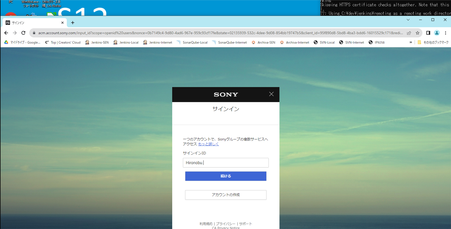Open the Archiva-SEN bookmark
Screen dimensions: 451x229
pyautogui.click(x=263, y=42)
